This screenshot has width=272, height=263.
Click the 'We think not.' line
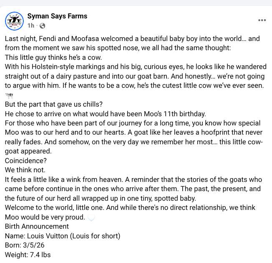[x=25, y=170]
